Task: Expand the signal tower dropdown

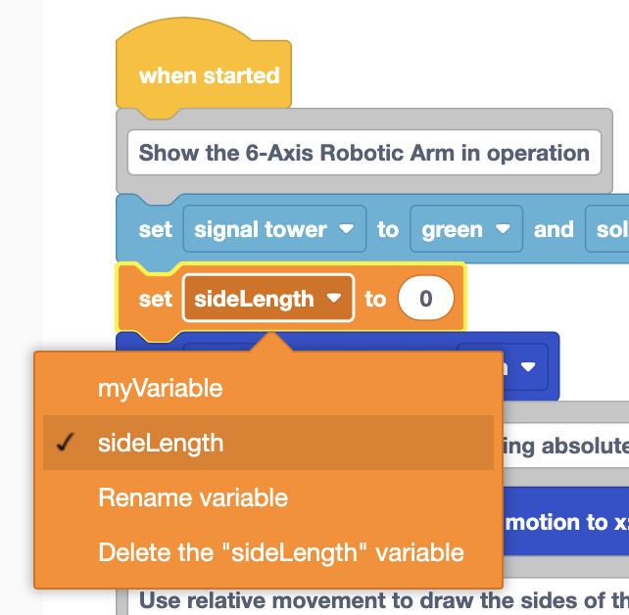Action: click(x=274, y=229)
